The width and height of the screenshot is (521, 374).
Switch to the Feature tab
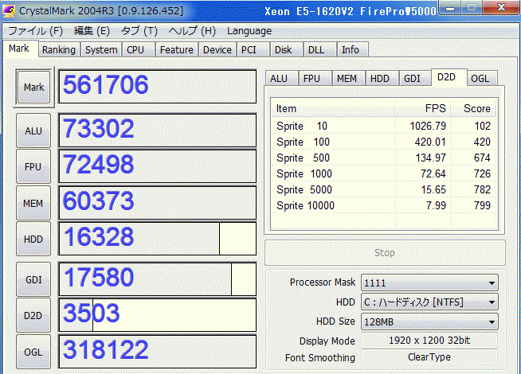tap(176, 50)
